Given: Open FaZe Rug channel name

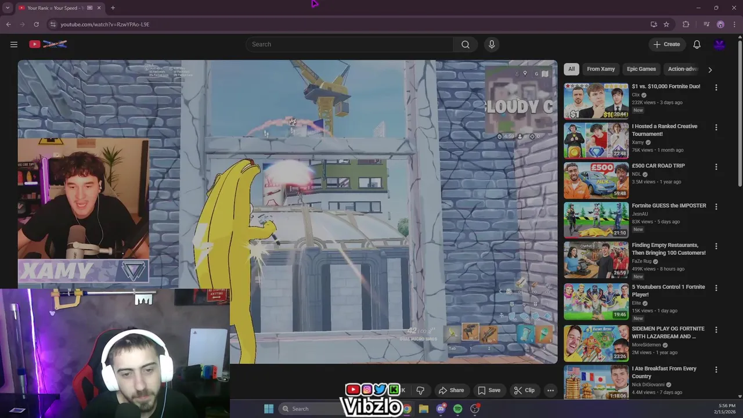Looking at the screenshot, I should point(641,261).
